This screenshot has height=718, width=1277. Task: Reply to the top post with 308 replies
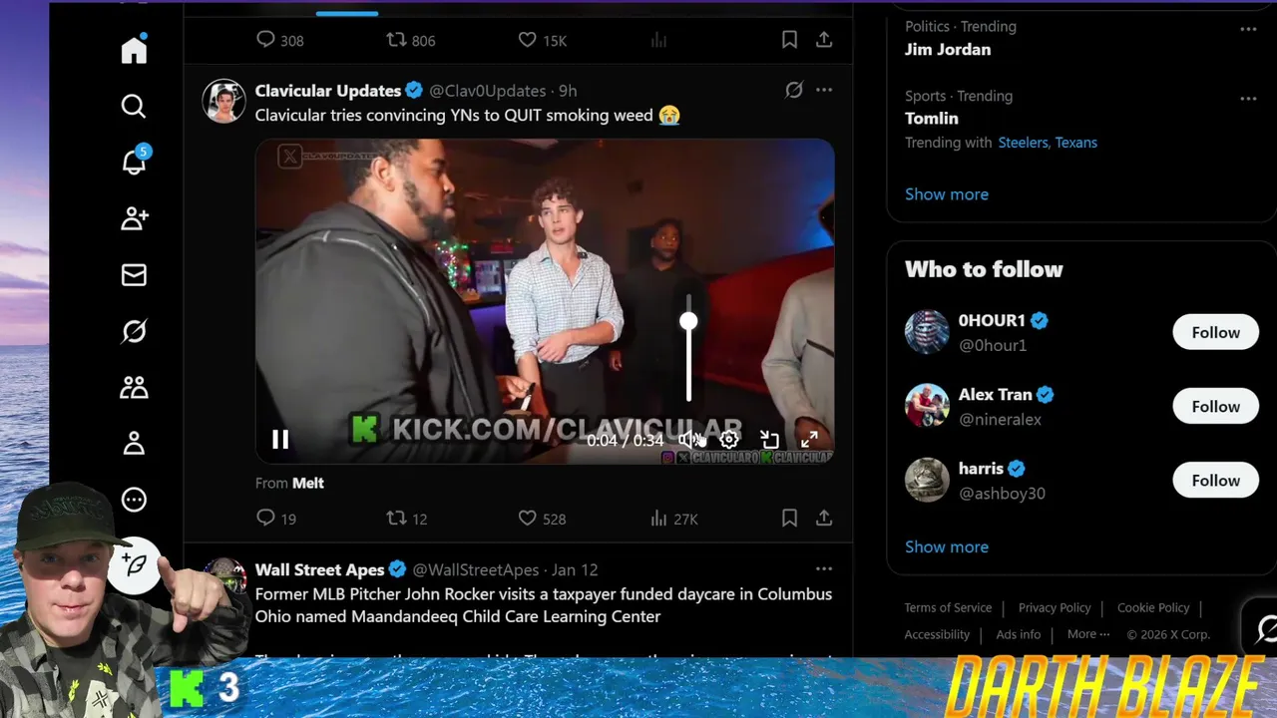click(x=265, y=39)
